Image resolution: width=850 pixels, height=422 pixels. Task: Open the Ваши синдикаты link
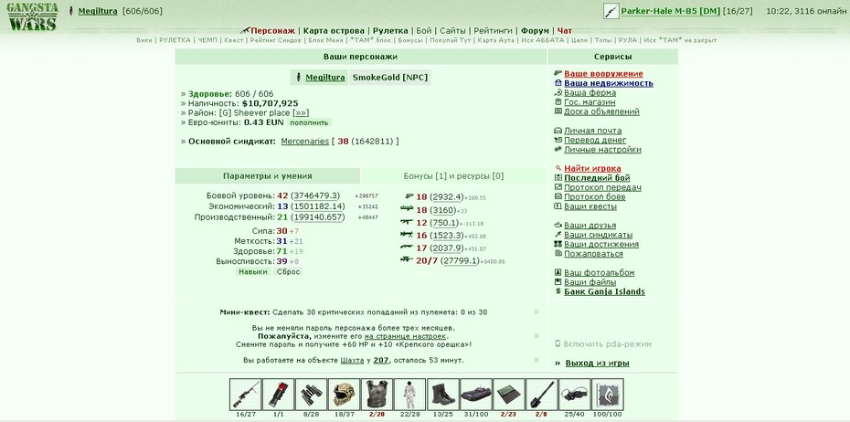(x=598, y=235)
